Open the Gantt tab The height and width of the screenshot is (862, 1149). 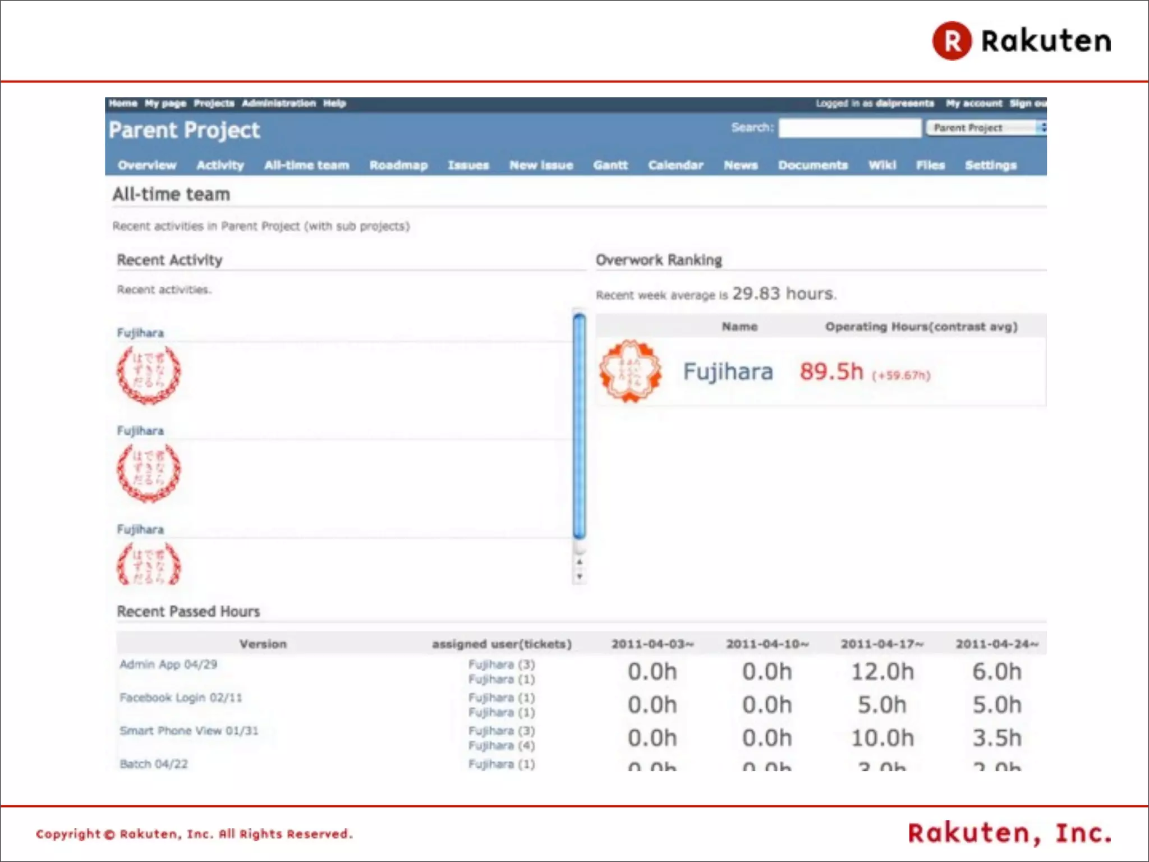coord(610,165)
